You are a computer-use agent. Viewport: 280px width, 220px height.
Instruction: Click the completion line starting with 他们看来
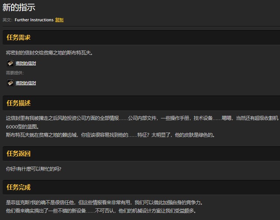101,211
